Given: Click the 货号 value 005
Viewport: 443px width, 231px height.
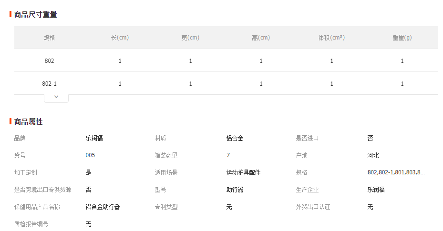Looking at the screenshot, I should click(x=90, y=155).
